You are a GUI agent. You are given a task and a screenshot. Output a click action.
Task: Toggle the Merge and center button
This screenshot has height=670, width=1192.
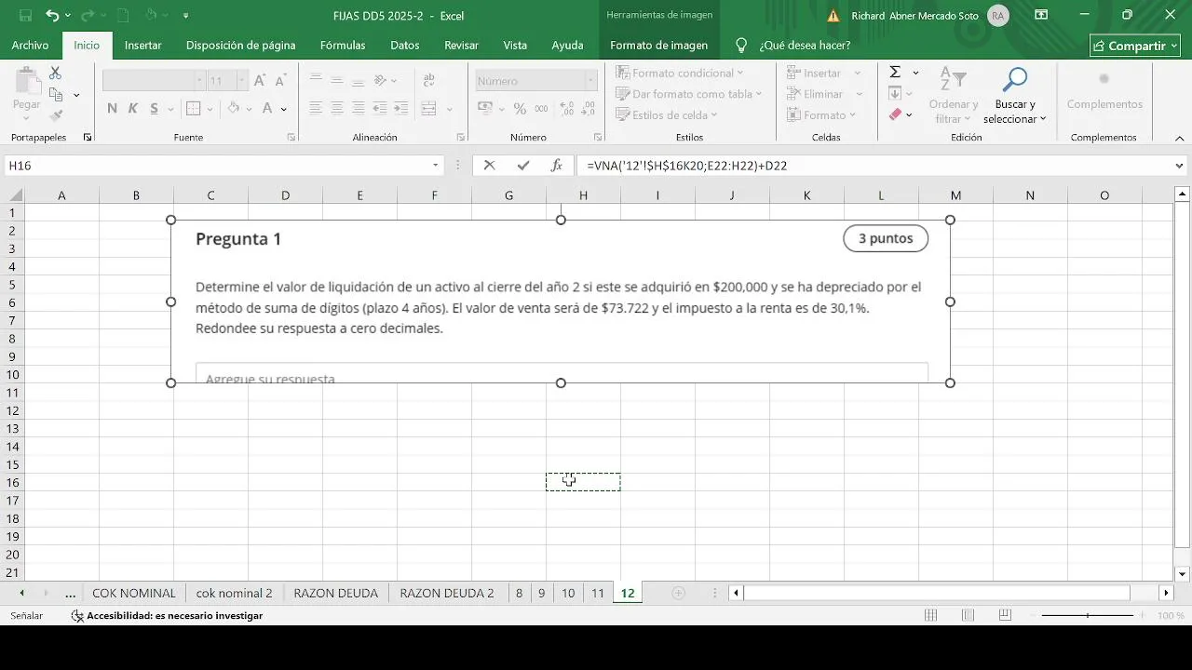point(428,108)
